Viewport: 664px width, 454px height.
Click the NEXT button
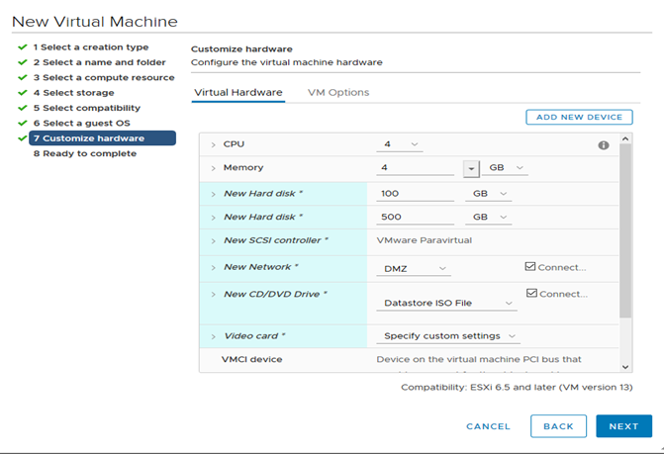pyautogui.click(x=623, y=426)
